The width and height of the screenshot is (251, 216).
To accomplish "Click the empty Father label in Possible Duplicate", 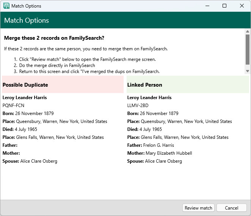I will (x=10, y=145).
